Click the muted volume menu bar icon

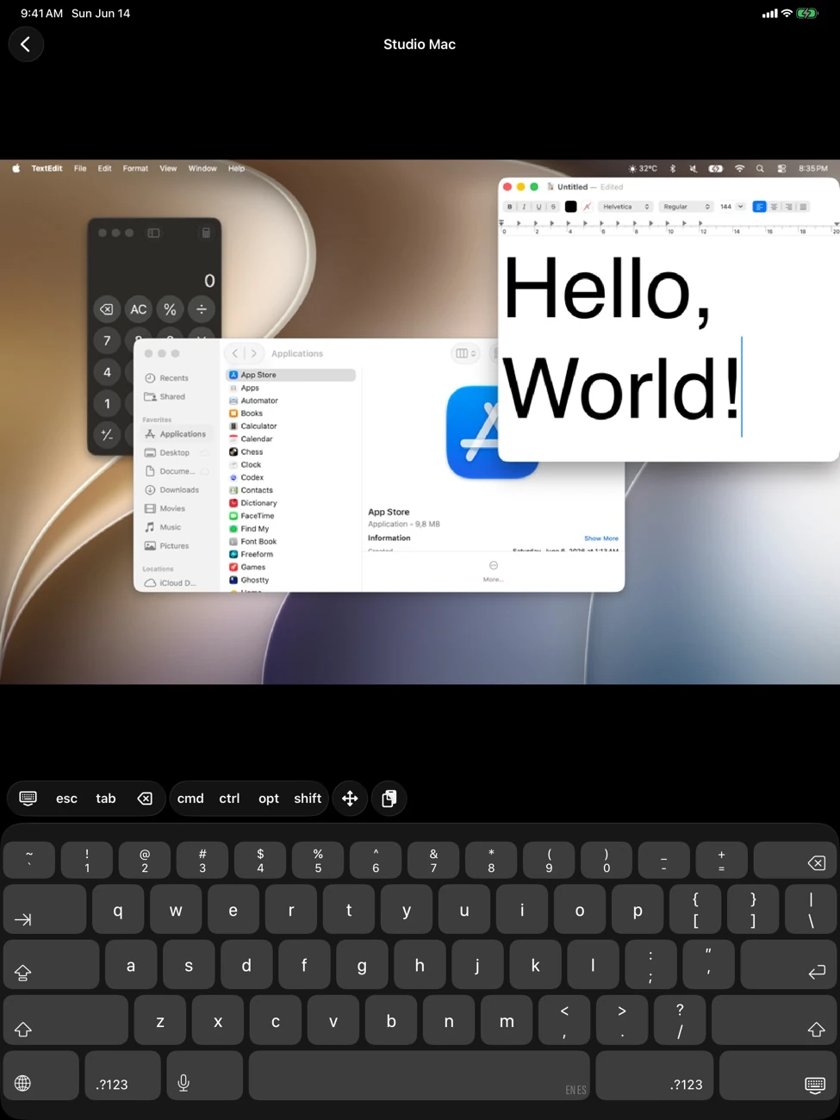click(694, 169)
